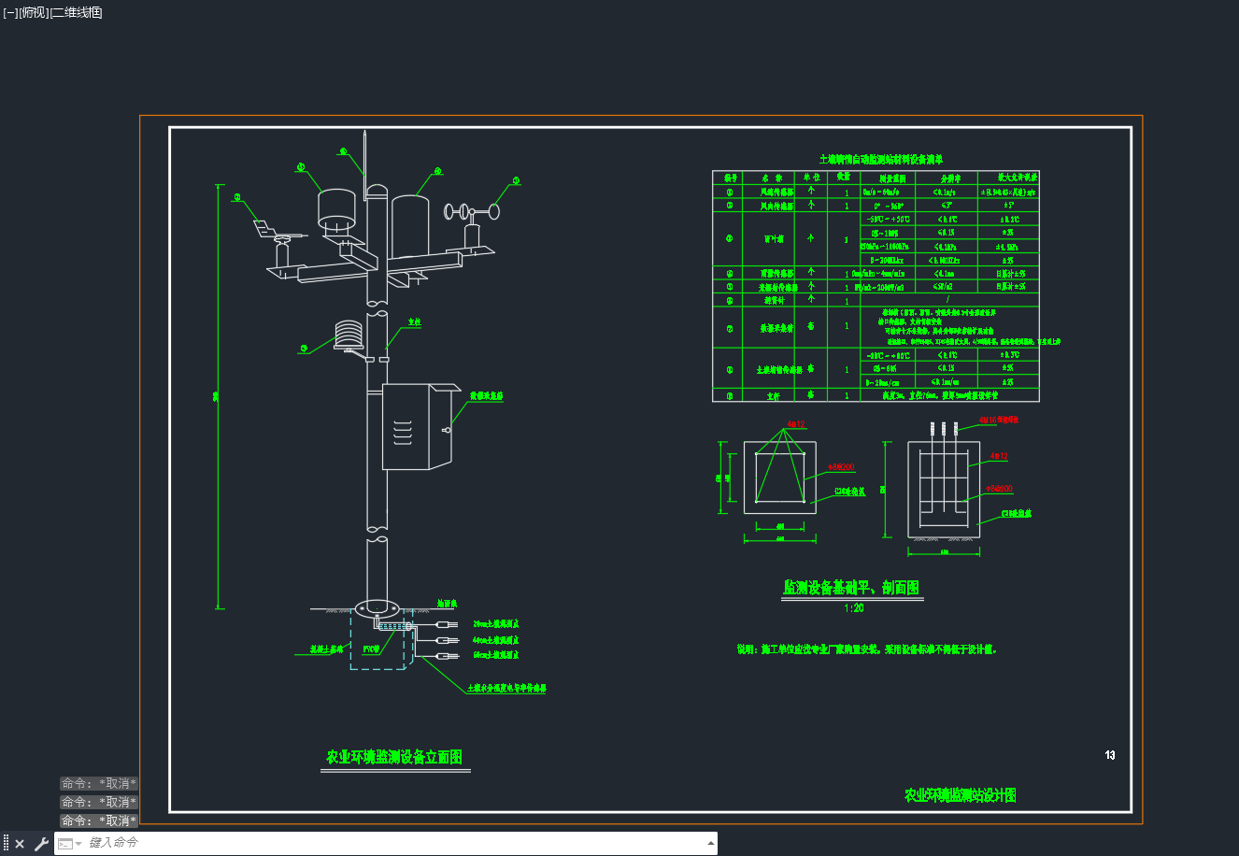Close the command line with the X icon

click(x=20, y=844)
